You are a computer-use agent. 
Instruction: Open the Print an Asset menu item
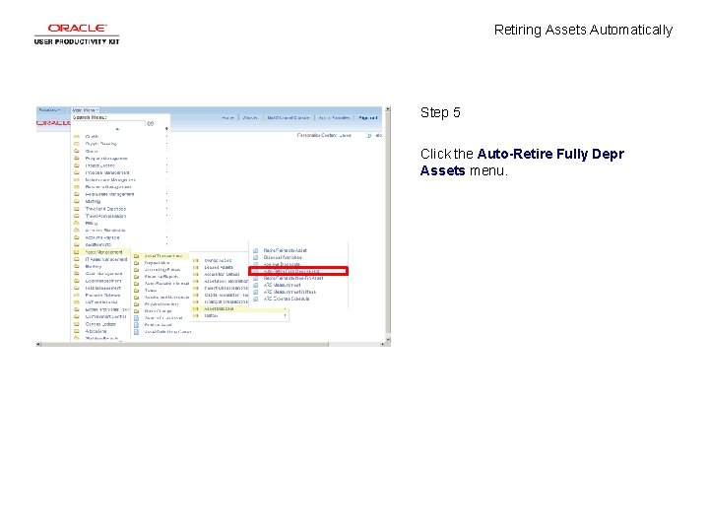pyautogui.click(x=158, y=325)
